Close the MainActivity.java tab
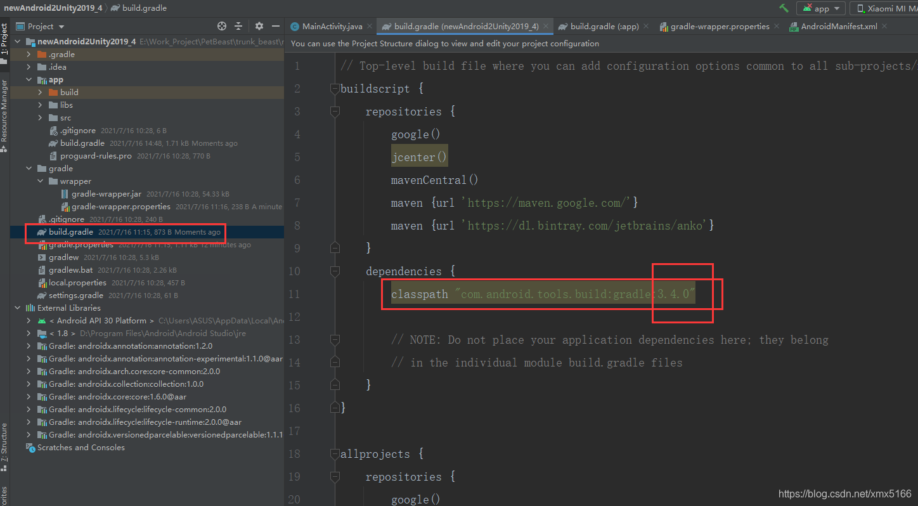 (x=370, y=26)
